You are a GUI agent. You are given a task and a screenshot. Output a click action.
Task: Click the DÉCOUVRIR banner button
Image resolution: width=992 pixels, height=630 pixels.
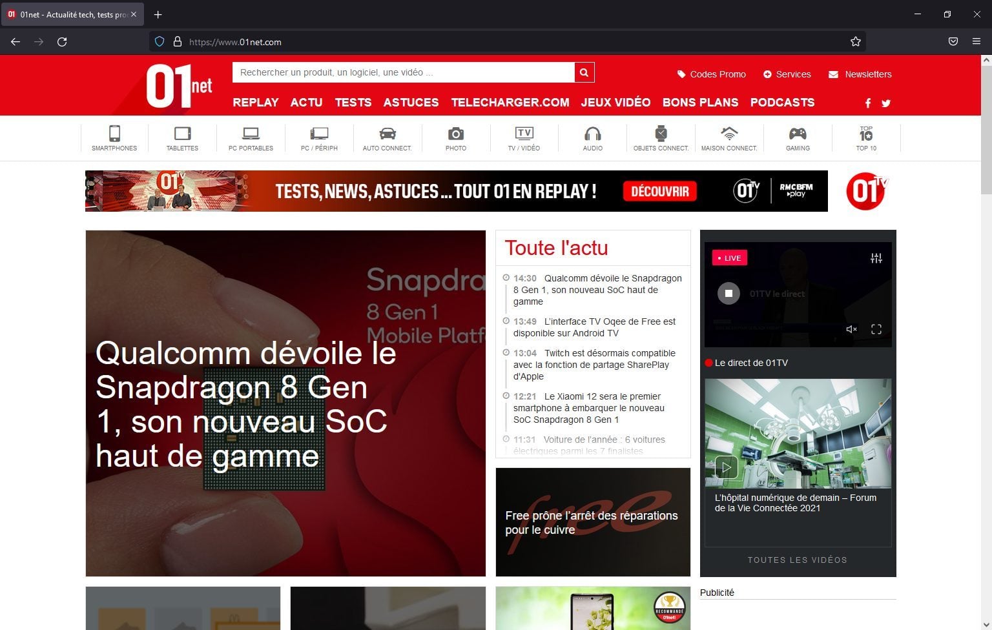pos(659,191)
